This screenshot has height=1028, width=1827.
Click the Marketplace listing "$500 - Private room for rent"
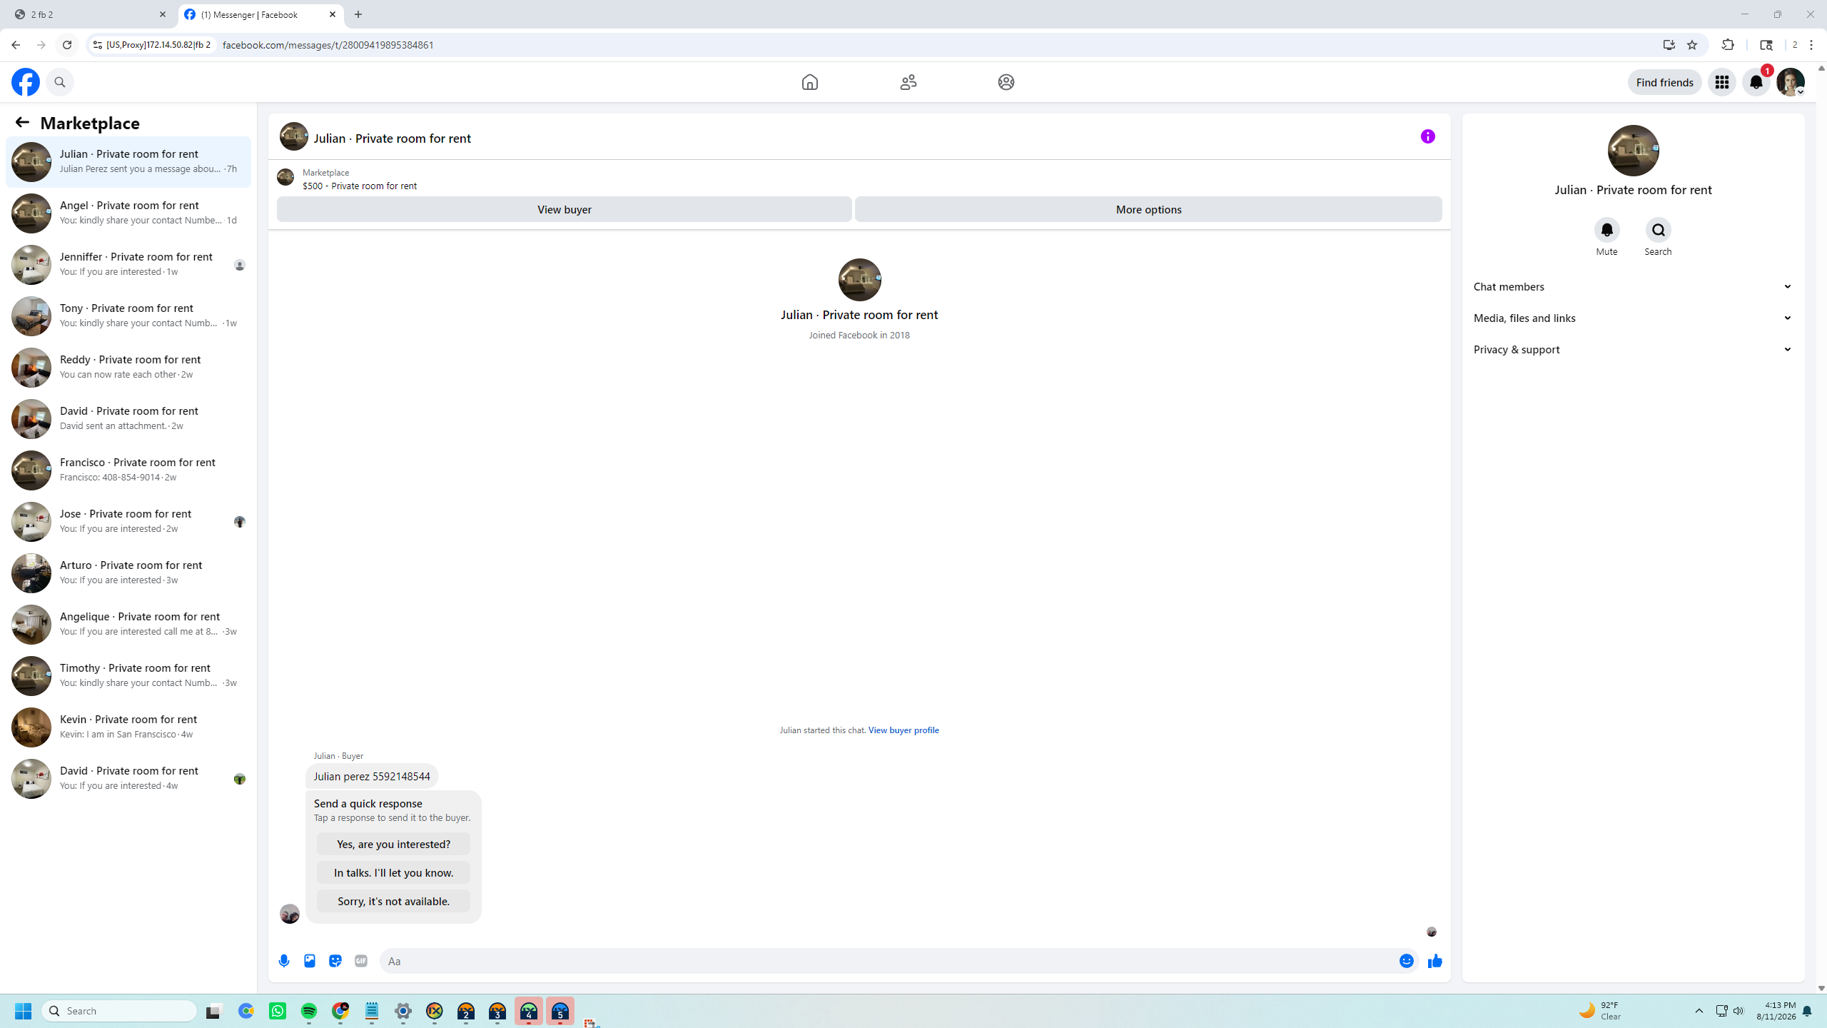point(360,186)
